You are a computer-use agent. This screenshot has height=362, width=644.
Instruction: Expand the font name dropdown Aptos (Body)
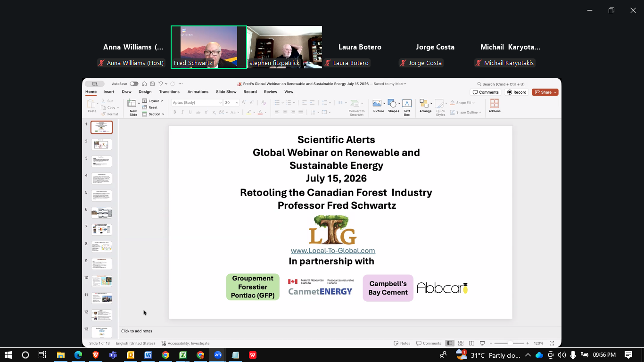click(220, 103)
